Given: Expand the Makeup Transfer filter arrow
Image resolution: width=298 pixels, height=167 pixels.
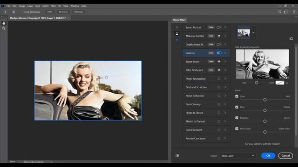Looking at the screenshot, I should point(225,36).
